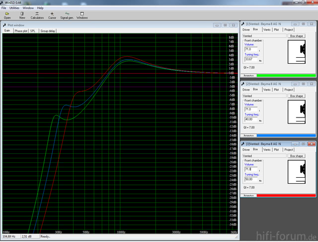Activate the Cursor tool
The width and height of the screenshot is (318, 242).
(52, 15)
